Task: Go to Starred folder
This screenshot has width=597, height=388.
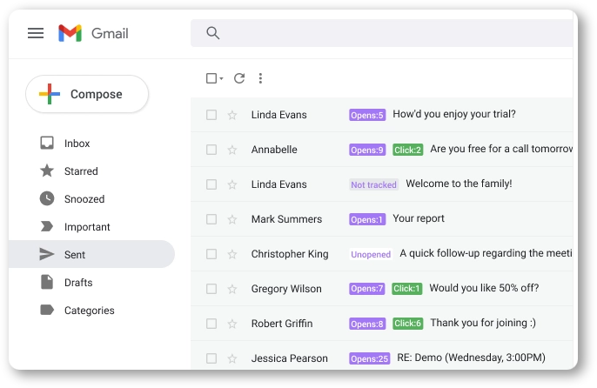Action: (91, 171)
